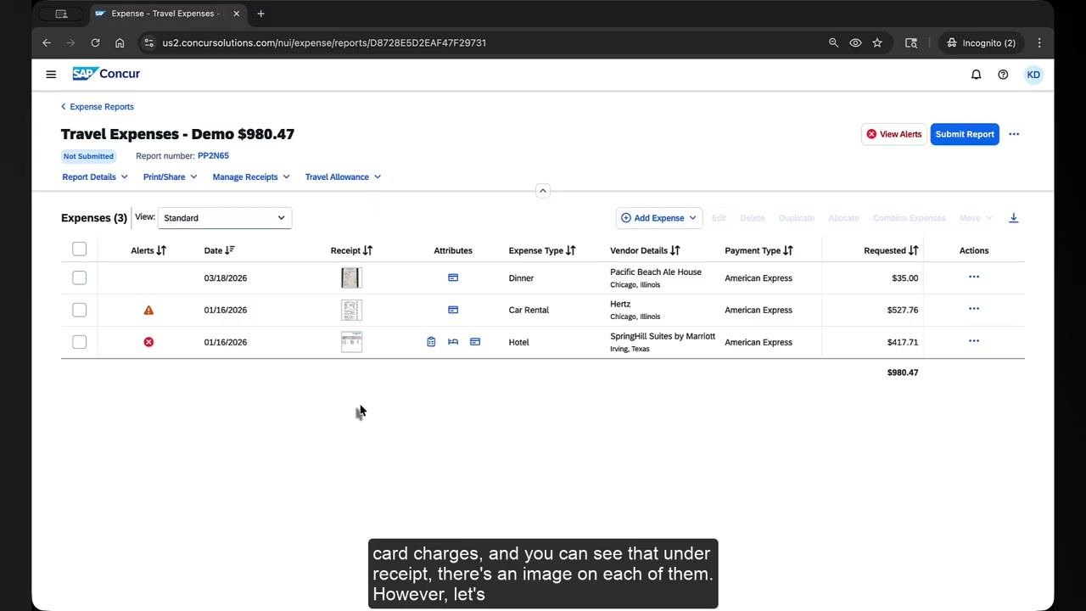Open the help question mark icon
Image resolution: width=1086 pixels, height=611 pixels.
click(x=1003, y=75)
